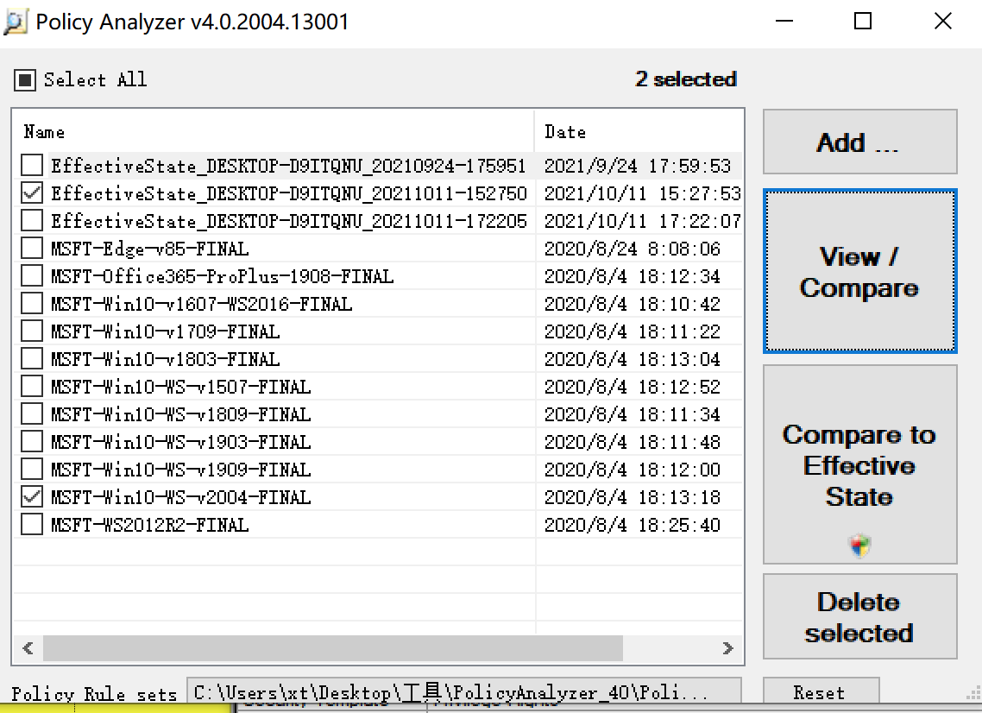
Task: Click the horizontal scrollbar left arrow
Action: pos(28,648)
